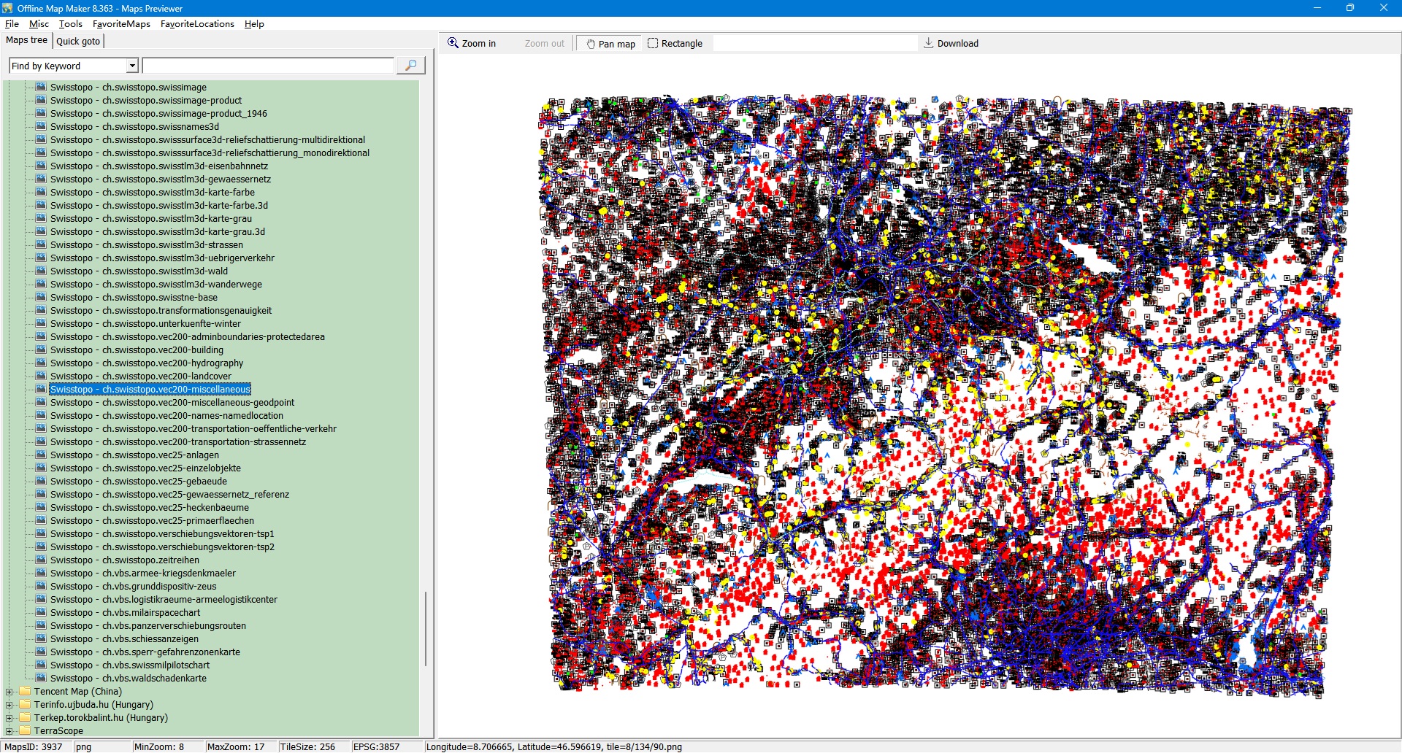Switch to the Quick goto tab

pyautogui.click(x=78, y=41)
